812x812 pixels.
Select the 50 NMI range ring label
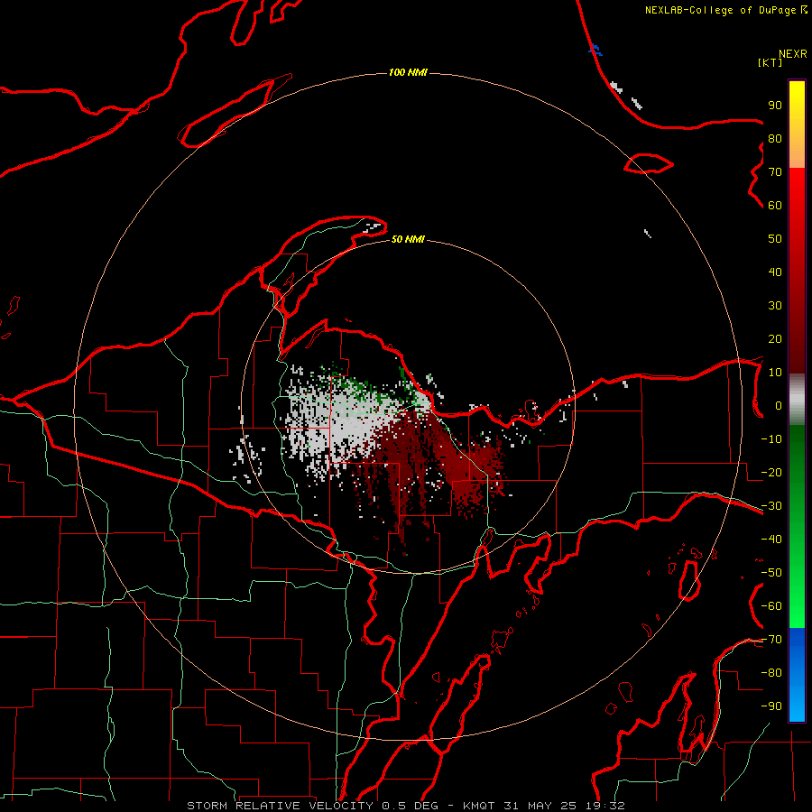point(408,239)
